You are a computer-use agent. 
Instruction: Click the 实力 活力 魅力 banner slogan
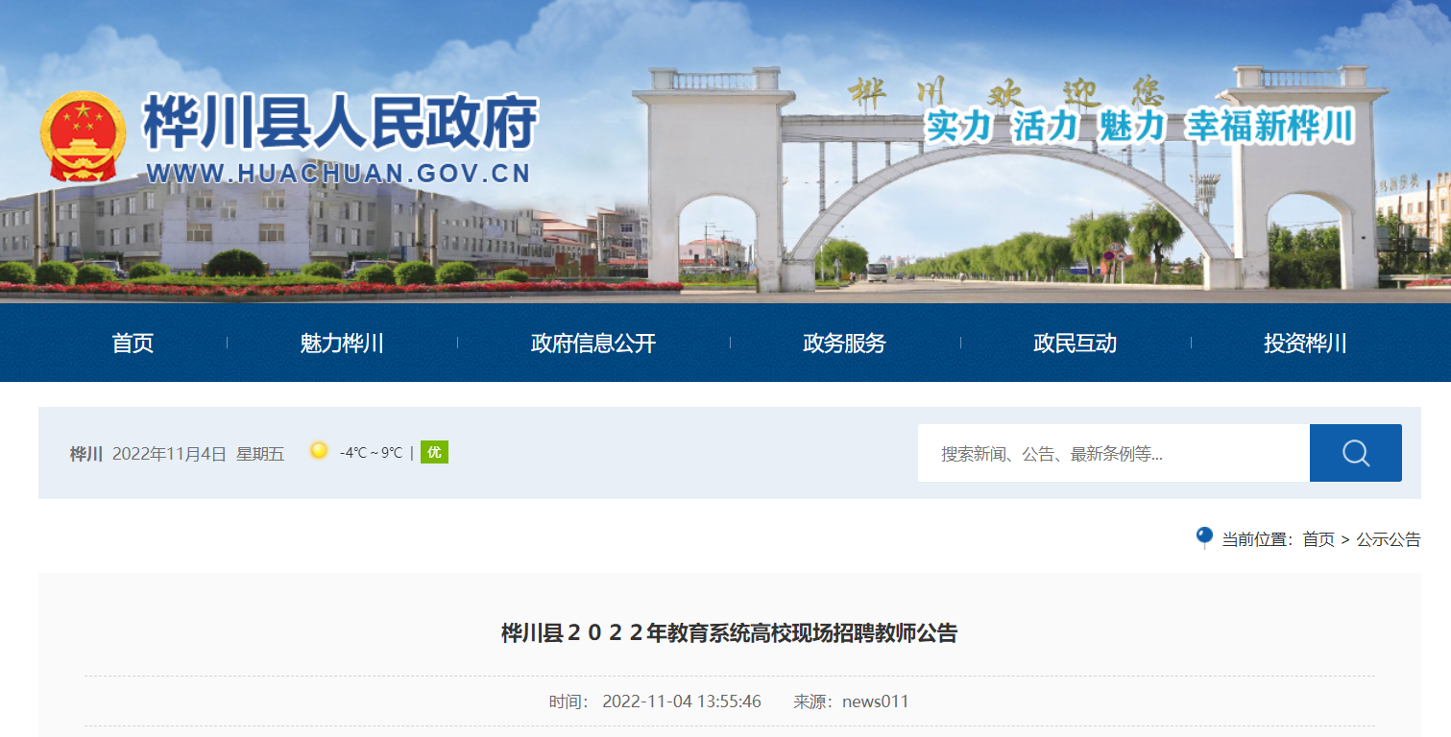1139,127
